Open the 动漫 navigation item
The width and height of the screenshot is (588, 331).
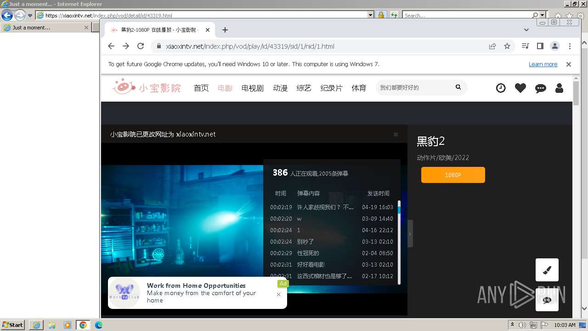coord(280,88)
